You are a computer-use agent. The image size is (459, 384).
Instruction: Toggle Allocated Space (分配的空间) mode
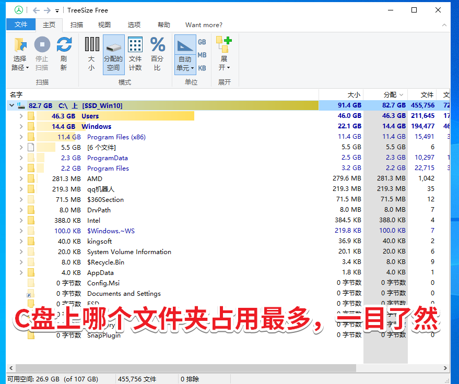coord(113,54)
